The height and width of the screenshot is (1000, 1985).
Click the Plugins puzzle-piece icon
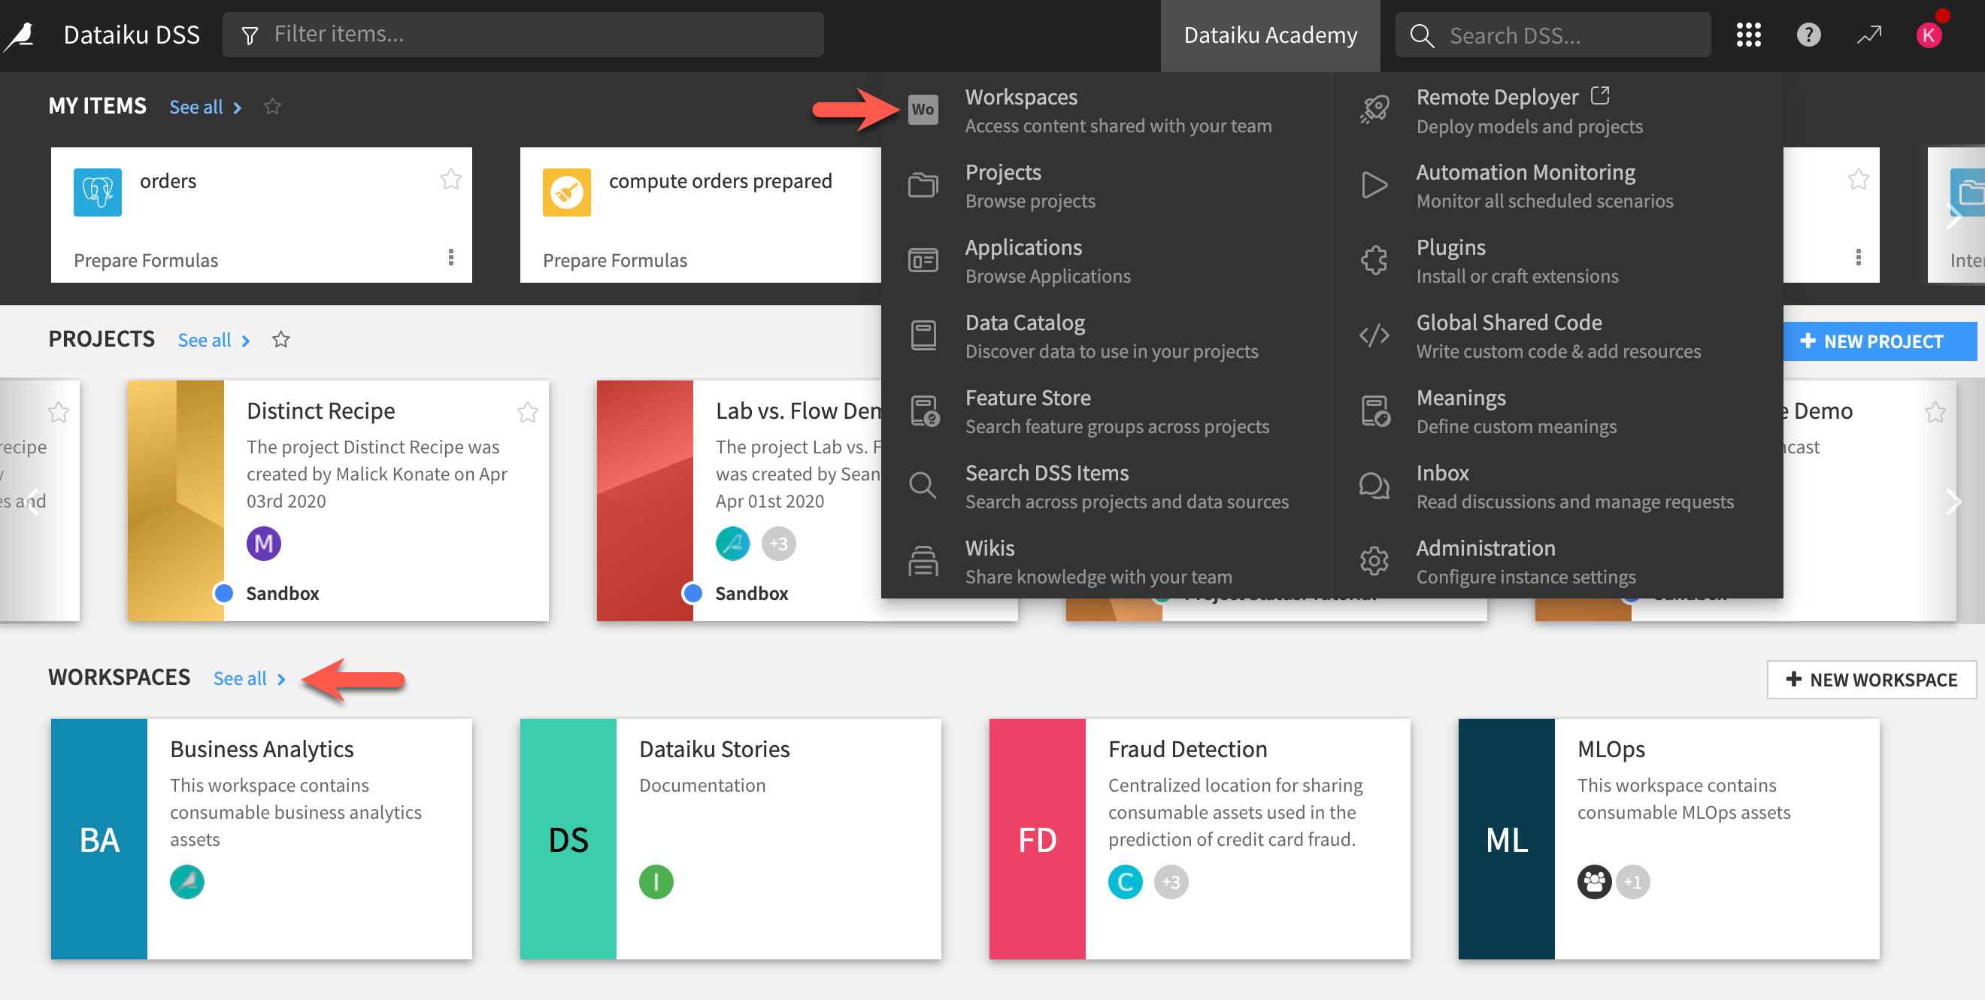click(1374, 259)
